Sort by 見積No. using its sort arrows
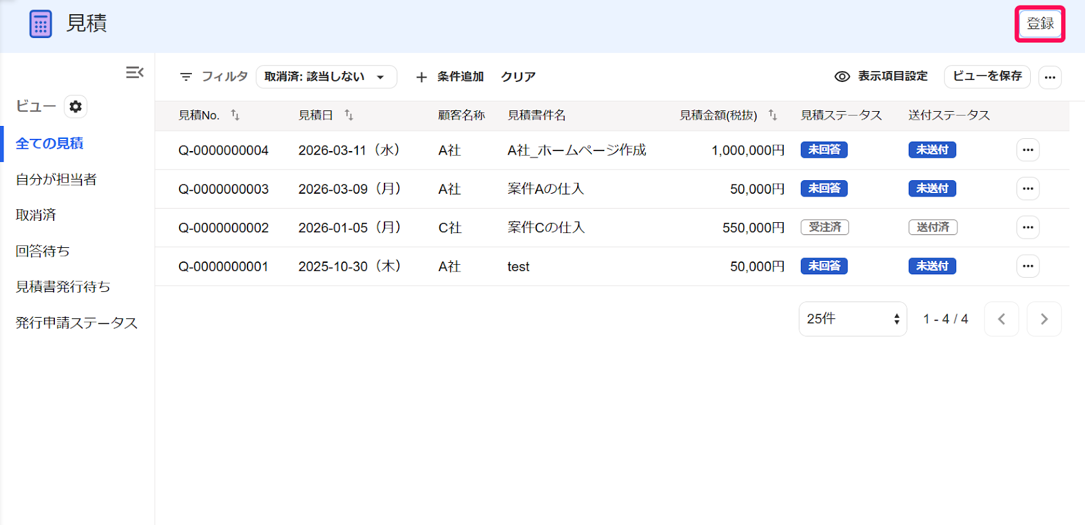Image resolution: width=1085 pixels, height=525 pixels. [x=235, y=115]
